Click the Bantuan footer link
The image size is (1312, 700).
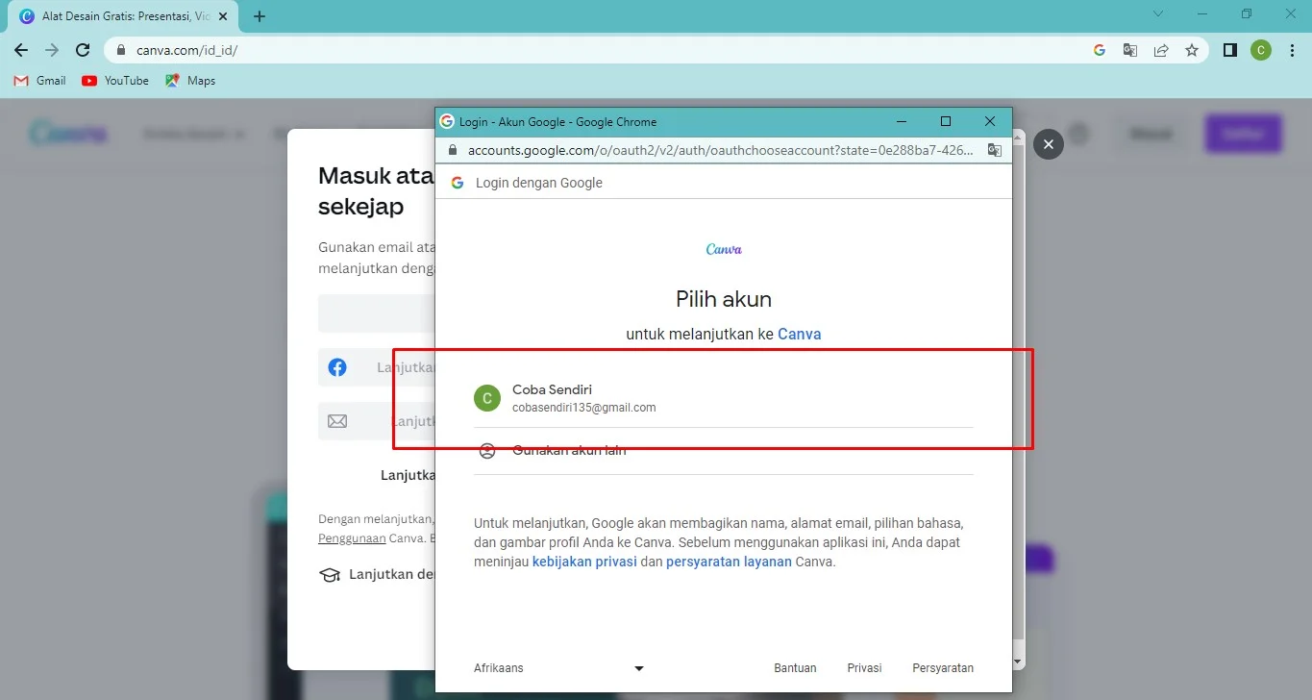[x=795, y=668]
